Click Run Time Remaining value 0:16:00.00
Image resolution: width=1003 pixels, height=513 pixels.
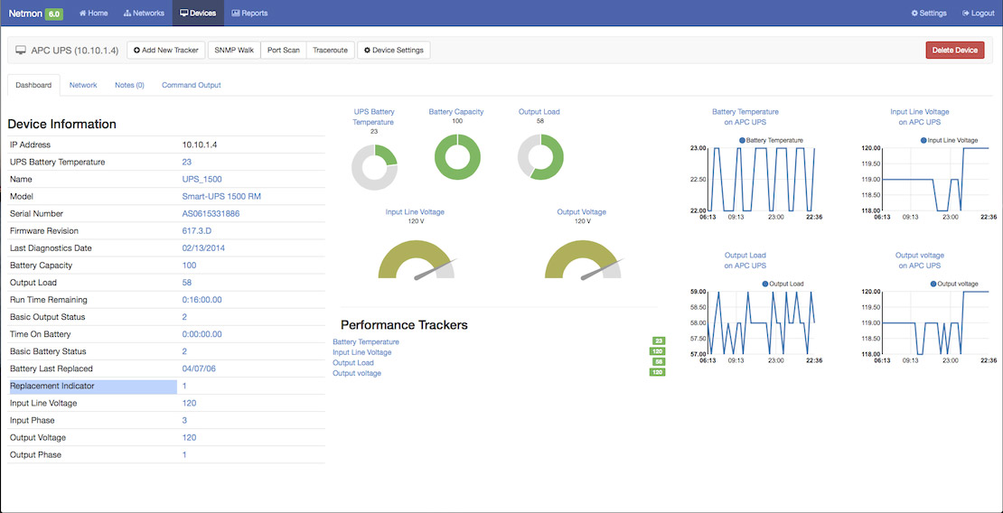[202, 300]
